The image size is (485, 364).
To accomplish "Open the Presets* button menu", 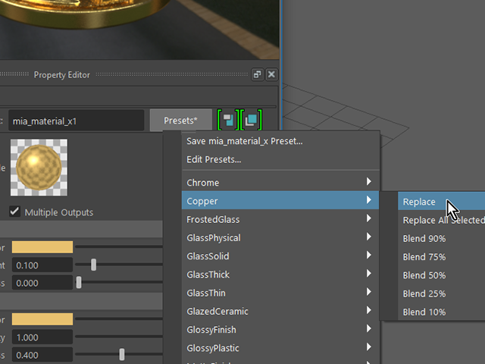I will pyautogui.click(x=180, y=121).
